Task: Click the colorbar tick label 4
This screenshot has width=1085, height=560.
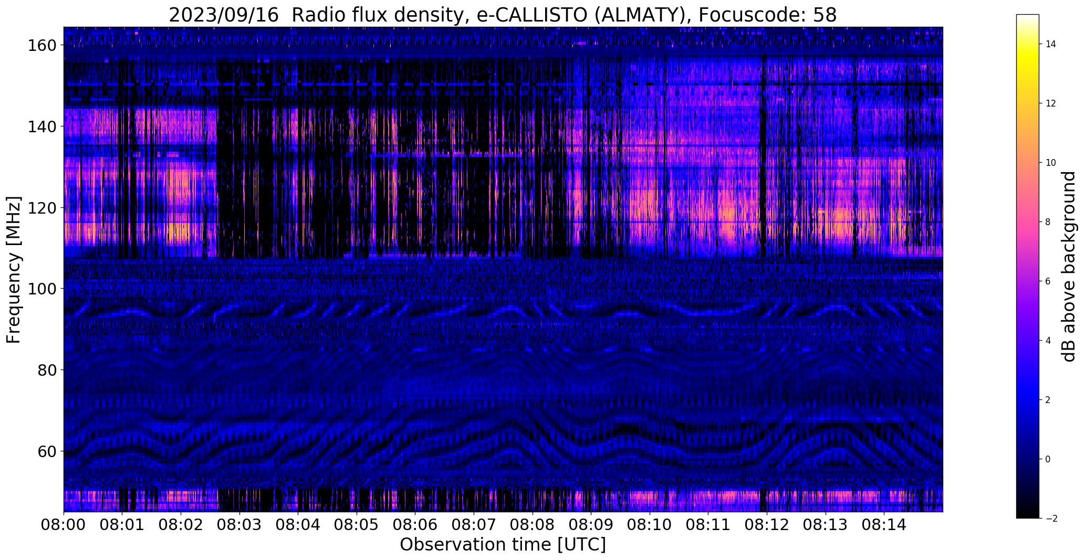Action: pyautogui.click(x=1048, y=341)
